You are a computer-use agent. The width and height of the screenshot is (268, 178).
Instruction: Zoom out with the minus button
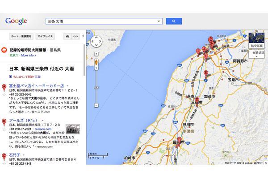click(96, 105)
